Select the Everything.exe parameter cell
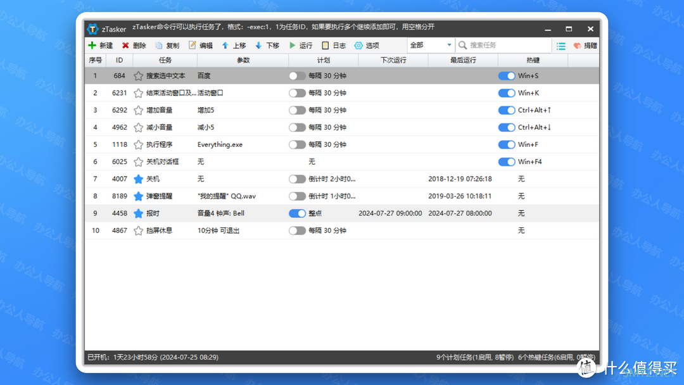Screen dimensions: 684x385 click(220, 145)
